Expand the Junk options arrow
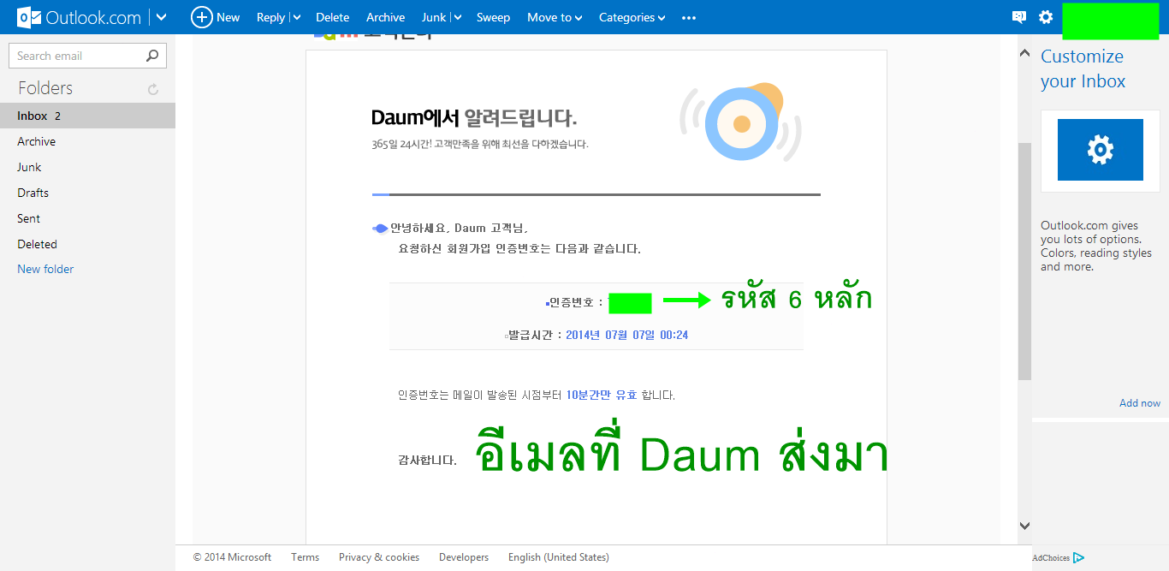This screenshot has width=1169, height=571. point(457,17)
